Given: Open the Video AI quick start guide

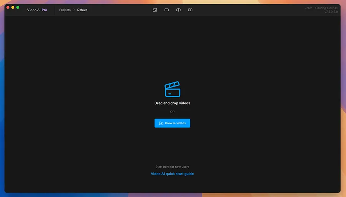Looking at the screenshot, I should (x=172, y=174).
